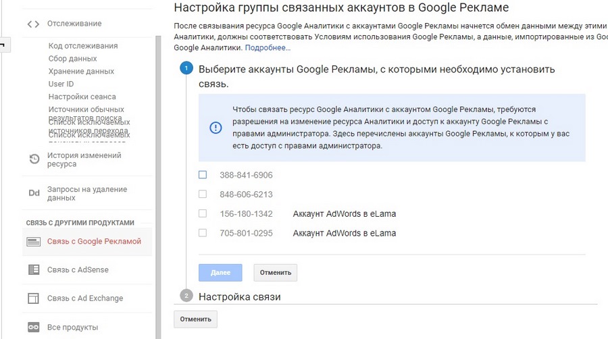Open Все продукты page
This screenshot has height=339, width=608.
(72, 328)
